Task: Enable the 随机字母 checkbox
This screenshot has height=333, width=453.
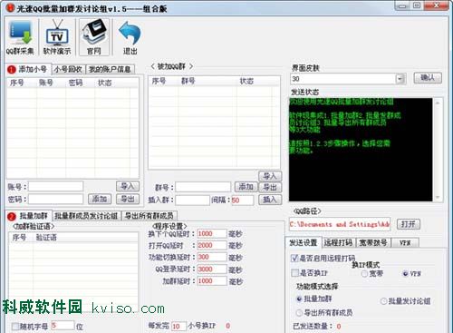Action: [15, 327]
